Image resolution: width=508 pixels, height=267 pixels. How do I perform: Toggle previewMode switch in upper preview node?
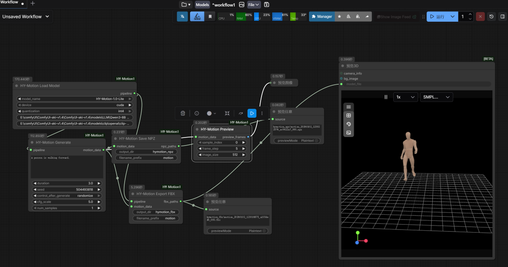317,140
